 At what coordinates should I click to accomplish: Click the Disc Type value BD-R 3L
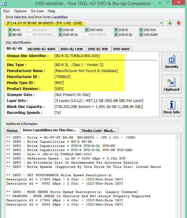(x=79, y=65)
